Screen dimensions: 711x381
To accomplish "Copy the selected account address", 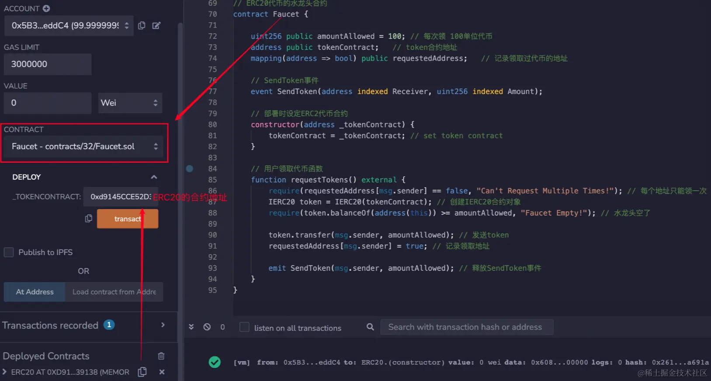I will (142, 25).
